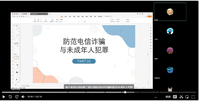The image size is (199, 101).
Task: Open the 倍速 playback speed menu
Action: [x=168, y=97]
